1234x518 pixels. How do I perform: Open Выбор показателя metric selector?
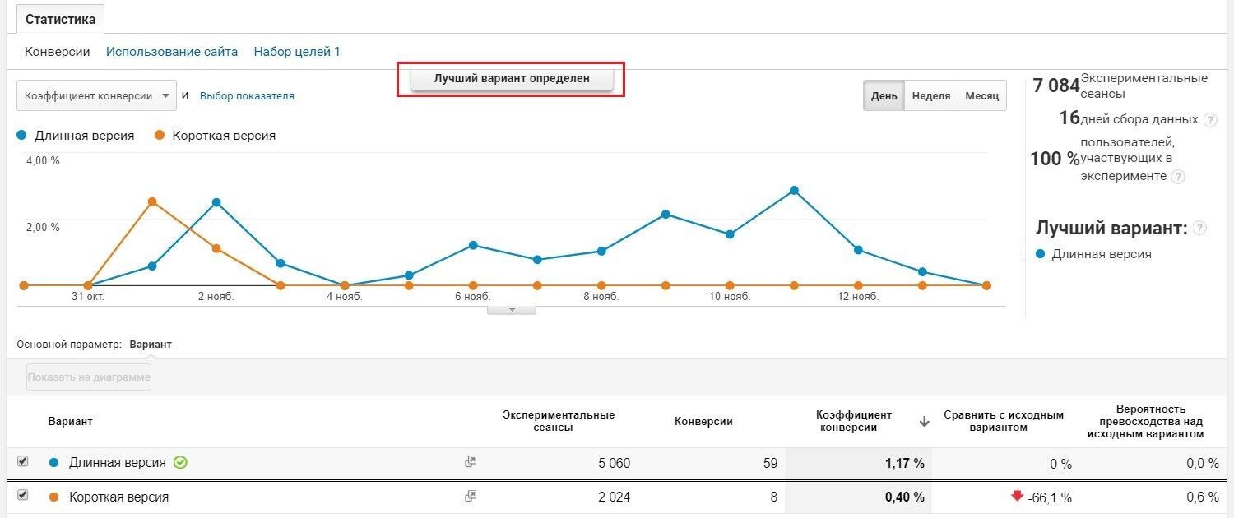tap(247, 96)
